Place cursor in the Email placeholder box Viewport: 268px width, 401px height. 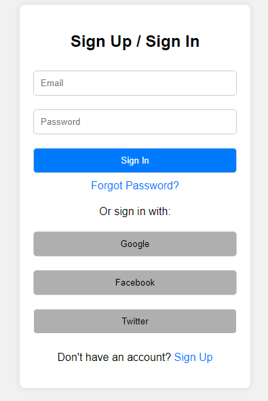click(x=135, y=83)
